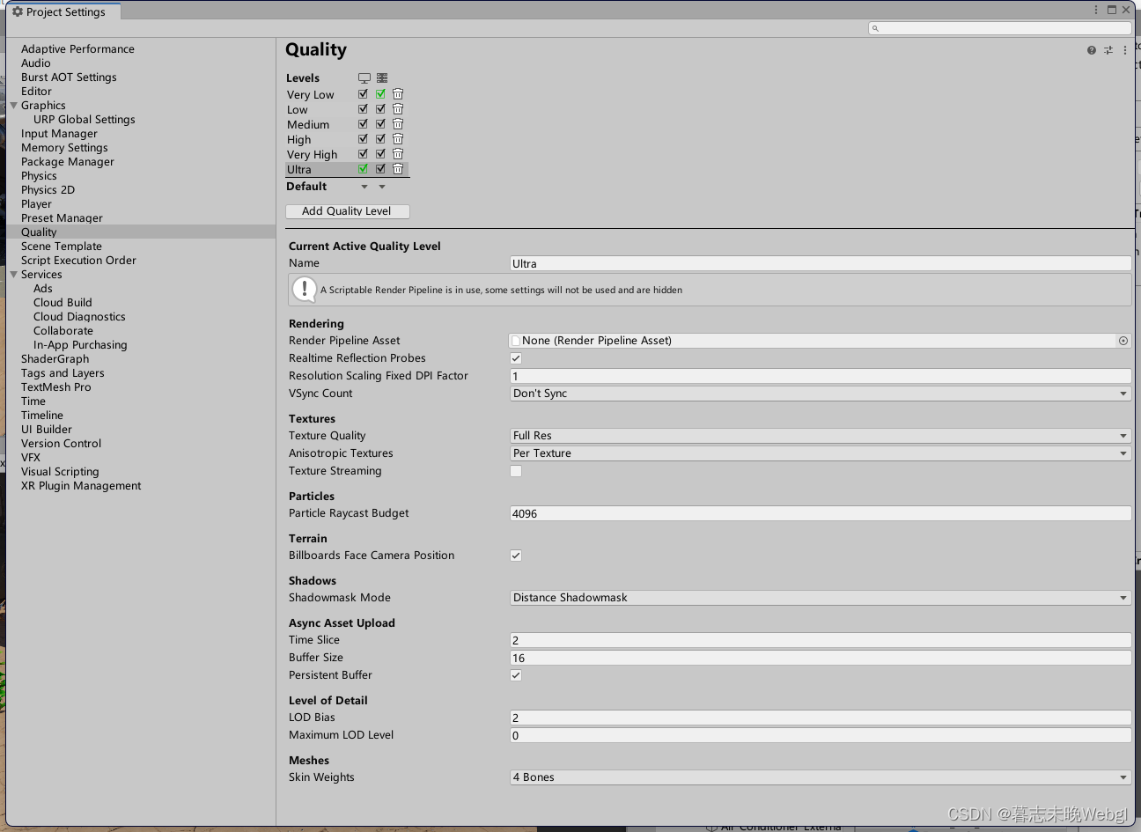Screen dimensions: 1141x832
Task: Delete the Very Low quality level
Action: 398,94
